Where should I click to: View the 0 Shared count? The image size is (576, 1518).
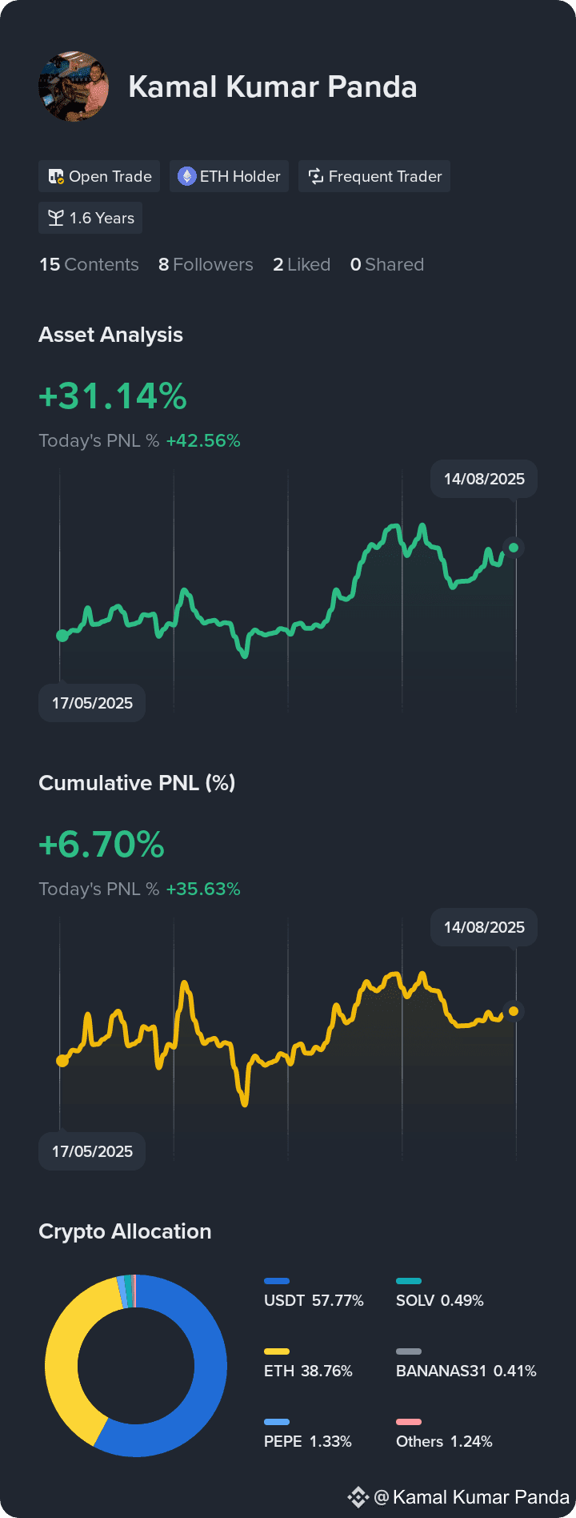(x=387, y=264)
